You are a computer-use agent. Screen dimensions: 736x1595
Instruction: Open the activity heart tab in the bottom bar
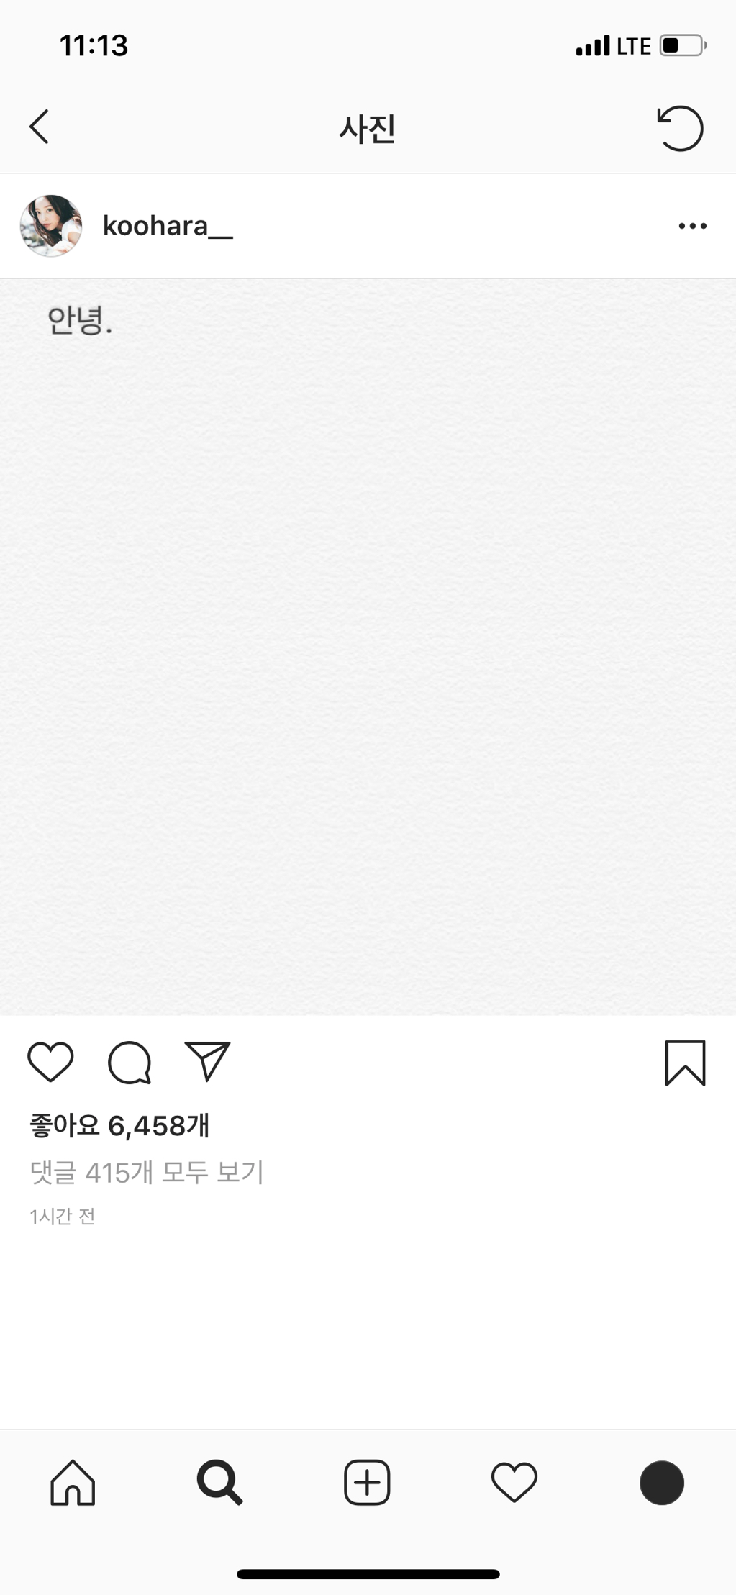514,1483
